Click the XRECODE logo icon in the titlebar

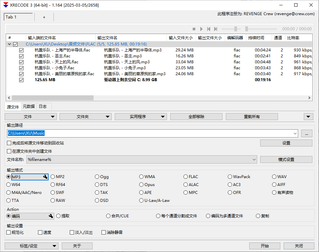pyautogui.click(x=5, y=5)
